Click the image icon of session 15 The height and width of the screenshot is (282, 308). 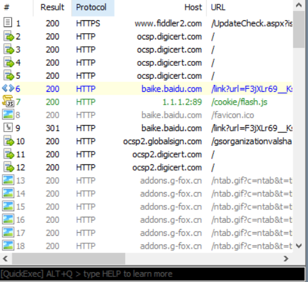tap(8, 206)
